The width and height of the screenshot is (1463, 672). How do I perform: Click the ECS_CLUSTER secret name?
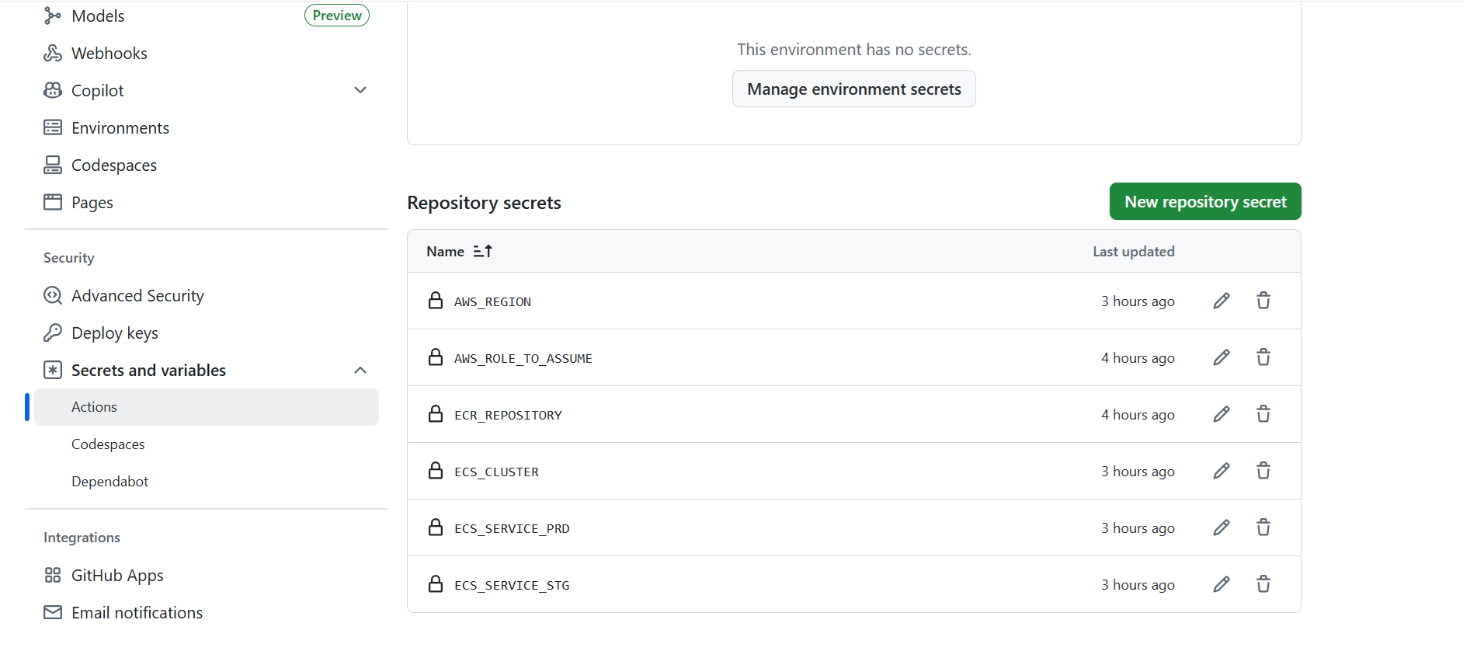(496, 472)
